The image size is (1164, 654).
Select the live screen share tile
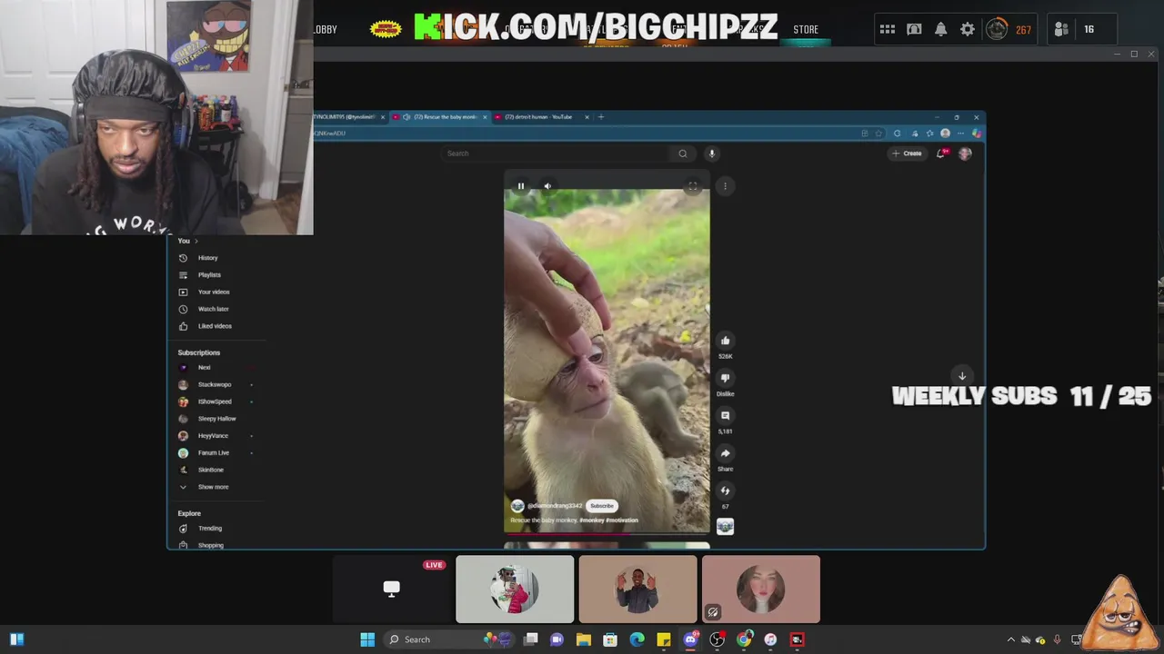point(392,590)
